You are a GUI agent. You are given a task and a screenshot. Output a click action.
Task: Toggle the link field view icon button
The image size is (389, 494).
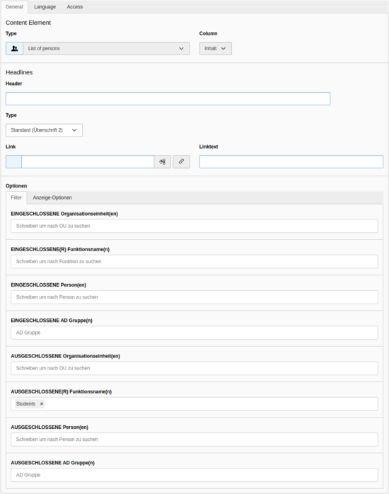click(x=163, y=161)
